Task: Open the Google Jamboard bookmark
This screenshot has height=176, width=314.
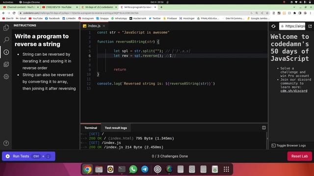Action: [259, 19]
